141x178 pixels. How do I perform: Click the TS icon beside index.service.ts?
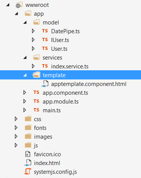click(45, 66)
